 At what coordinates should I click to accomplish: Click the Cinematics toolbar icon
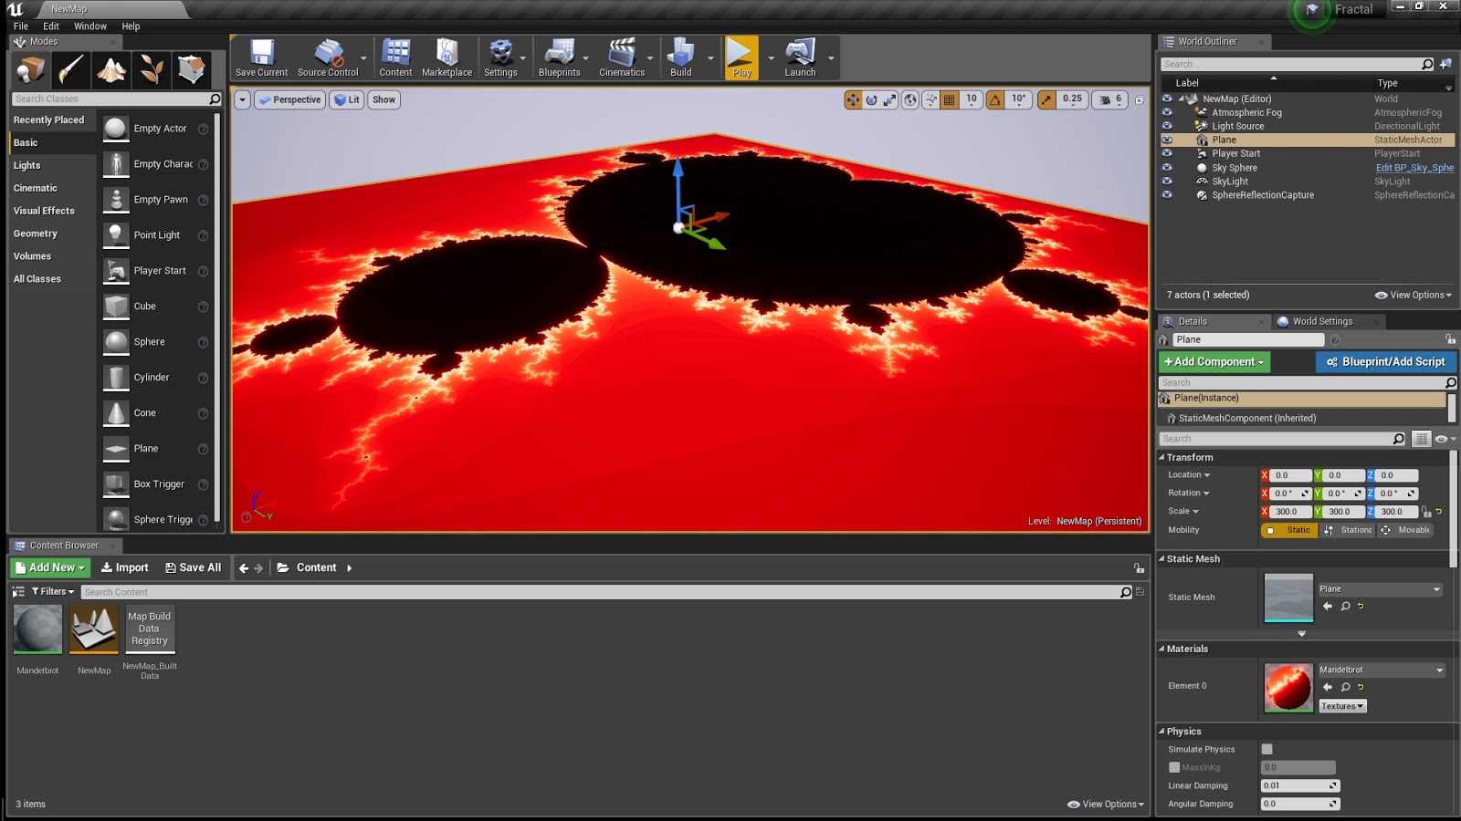pos(621,57)
